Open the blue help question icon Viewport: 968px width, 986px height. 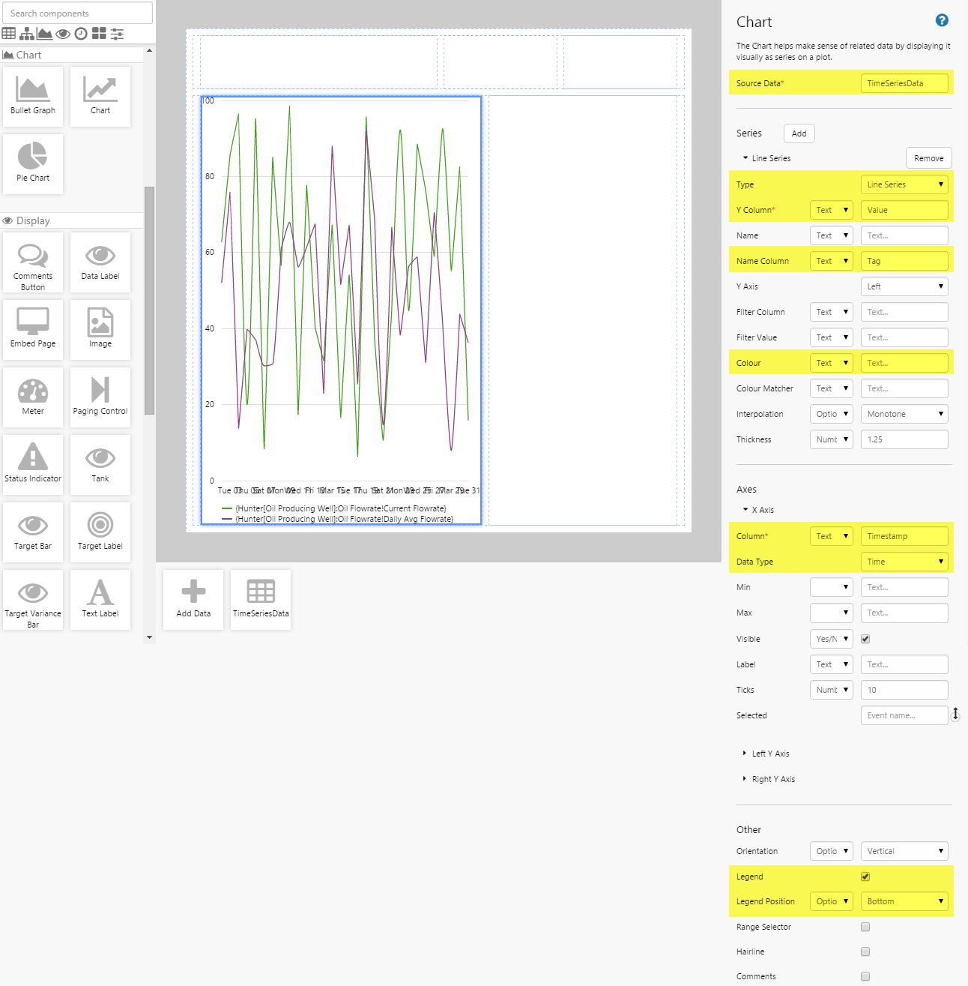(942, 21)
